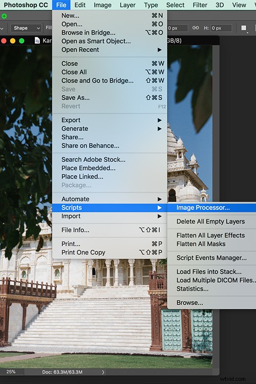Choose Print... from File menu
Image resolution: width=256 pixels, height=384 pixels.
point(110,244)
